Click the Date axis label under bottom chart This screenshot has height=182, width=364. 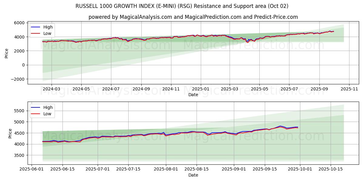193,175
